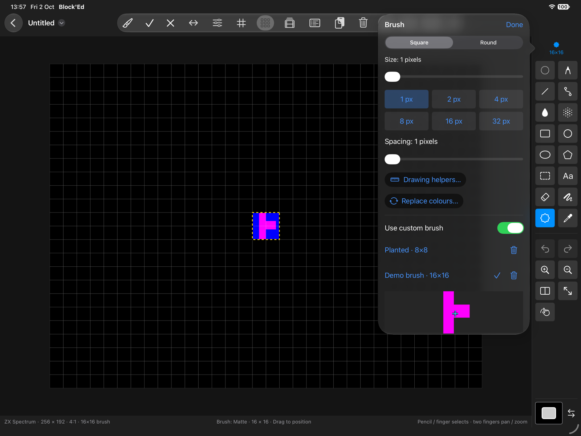Select the curve path tool
This screenshot has width=581, height=436.
point(568,92)
